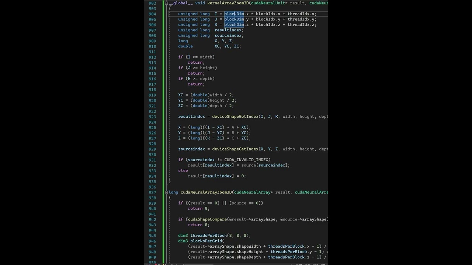This screenshot has height=265, width=472.
Task: Click 'YC = (double)height / 2;' line
Action: (x=207, y=100)
